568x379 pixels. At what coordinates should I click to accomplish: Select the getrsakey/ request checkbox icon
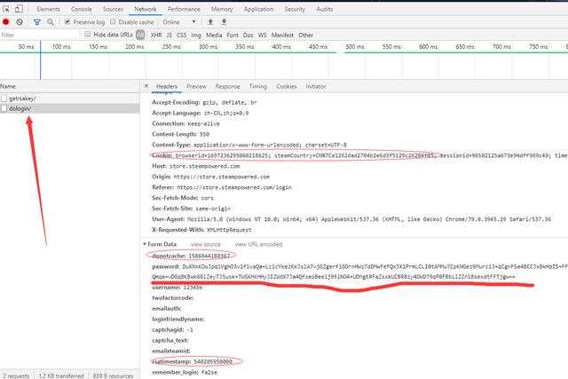click(4, 99)
